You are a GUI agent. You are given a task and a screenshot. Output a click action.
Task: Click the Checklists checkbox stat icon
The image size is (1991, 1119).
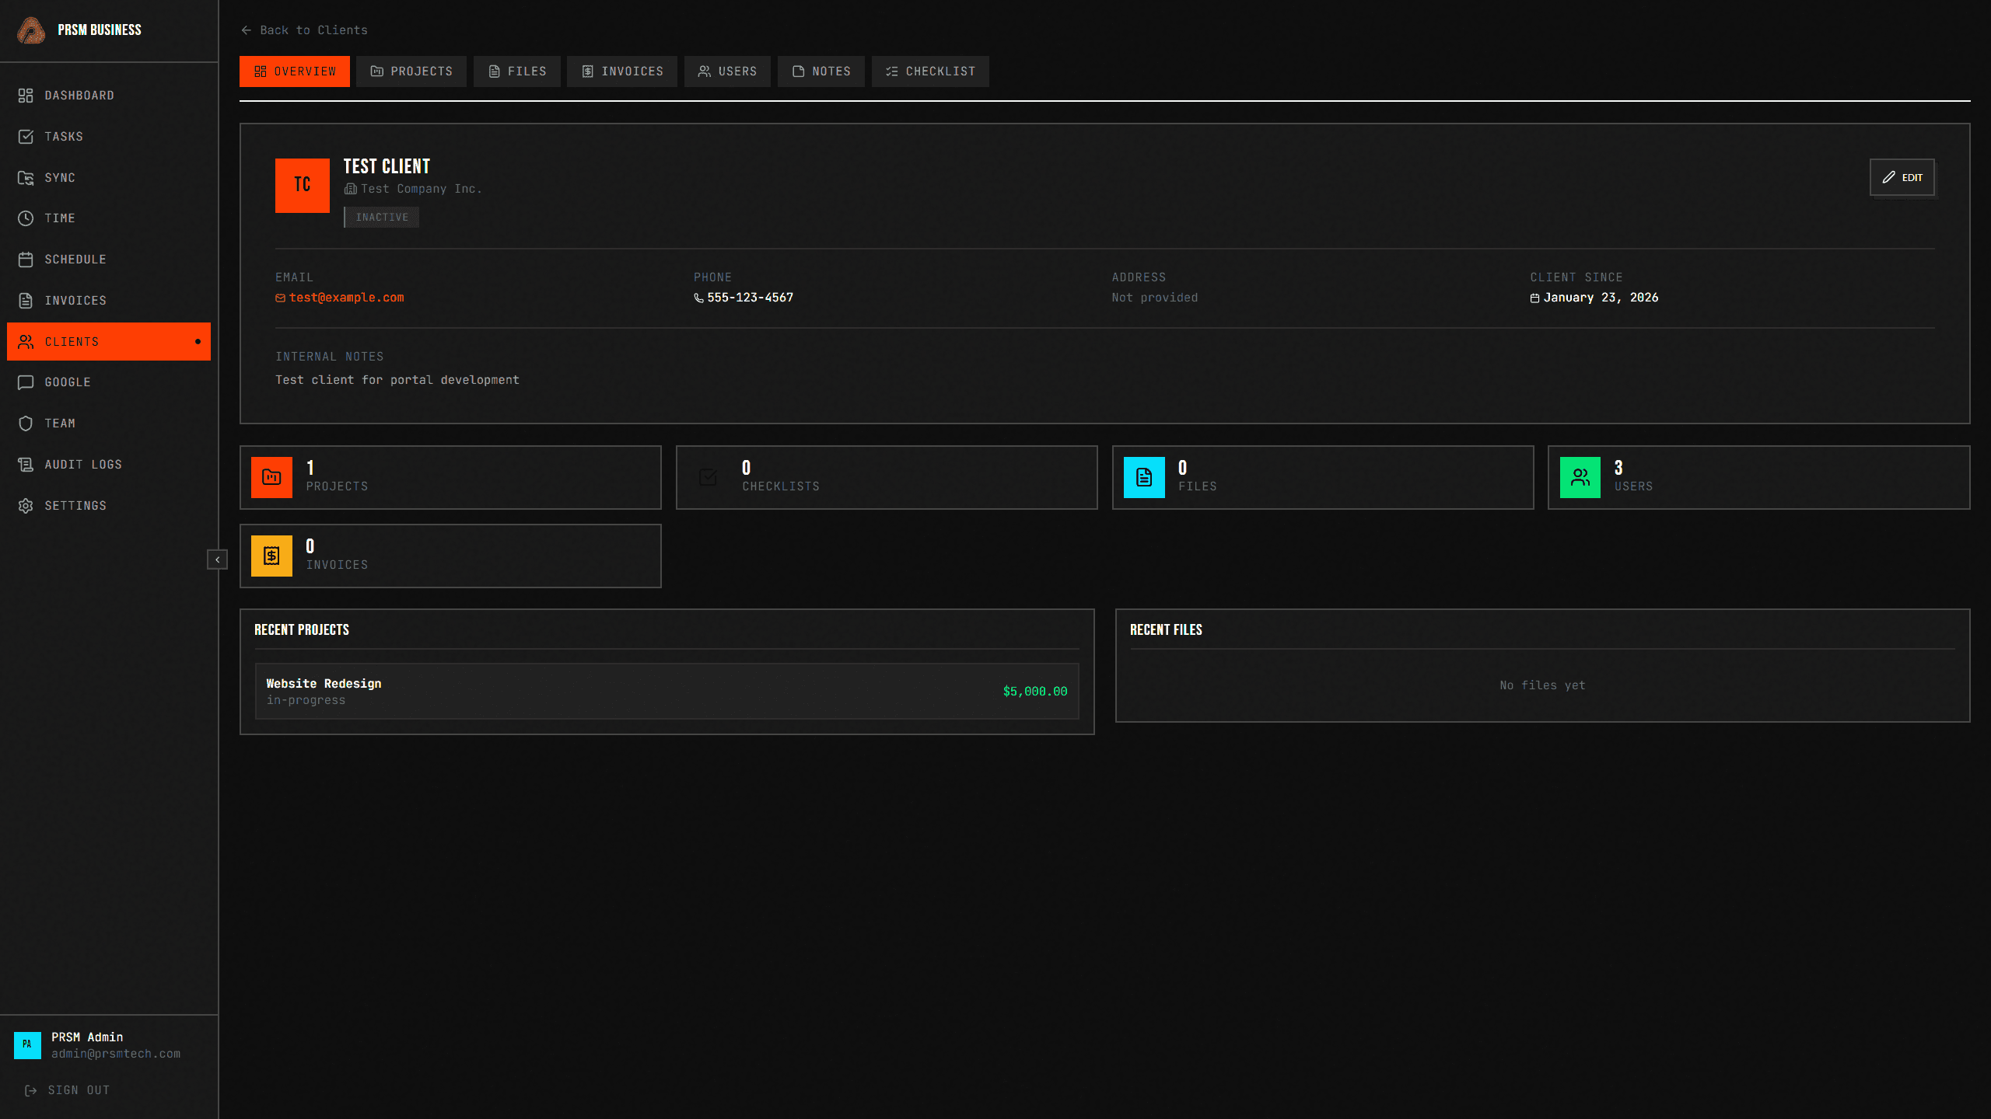click(x=708, y=477)
